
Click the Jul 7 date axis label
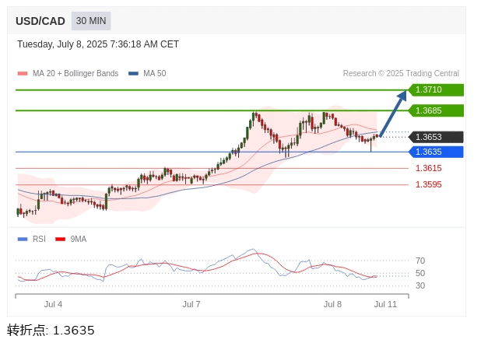(191, 305)
